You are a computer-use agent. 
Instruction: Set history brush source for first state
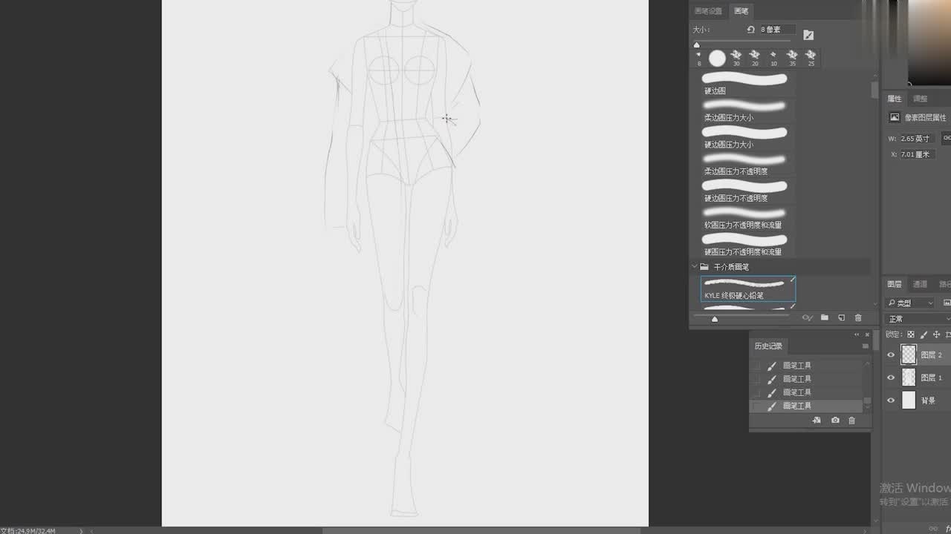(x=756, y=366)
